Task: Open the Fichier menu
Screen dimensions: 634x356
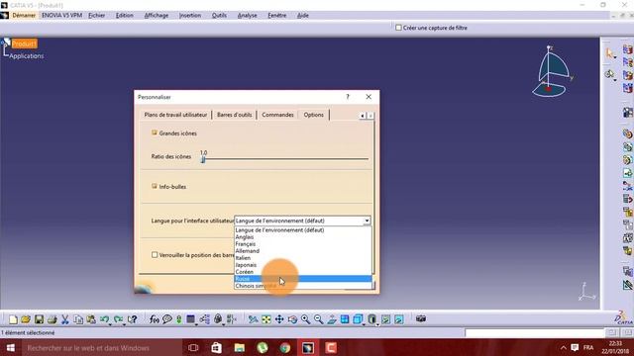Action: (x=97, y=16)
